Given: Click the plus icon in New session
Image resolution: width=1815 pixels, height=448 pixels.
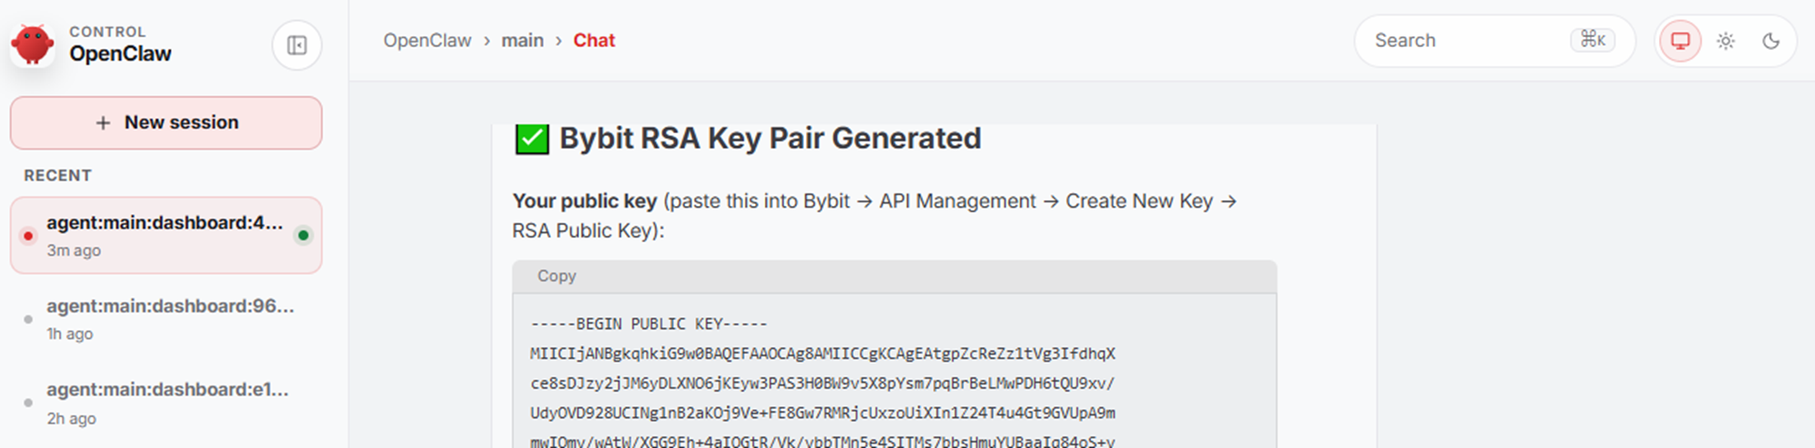Looking at the screenshot, I should click(103, 122).
